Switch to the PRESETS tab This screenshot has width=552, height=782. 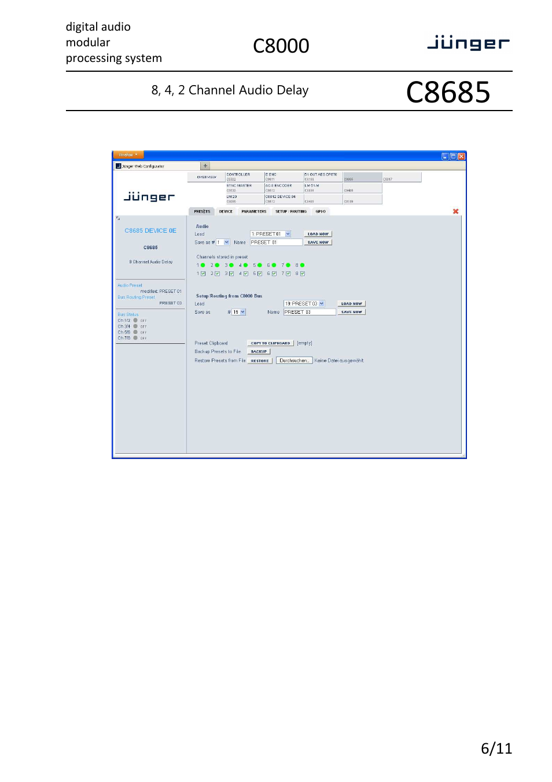(x=202, y=211)
